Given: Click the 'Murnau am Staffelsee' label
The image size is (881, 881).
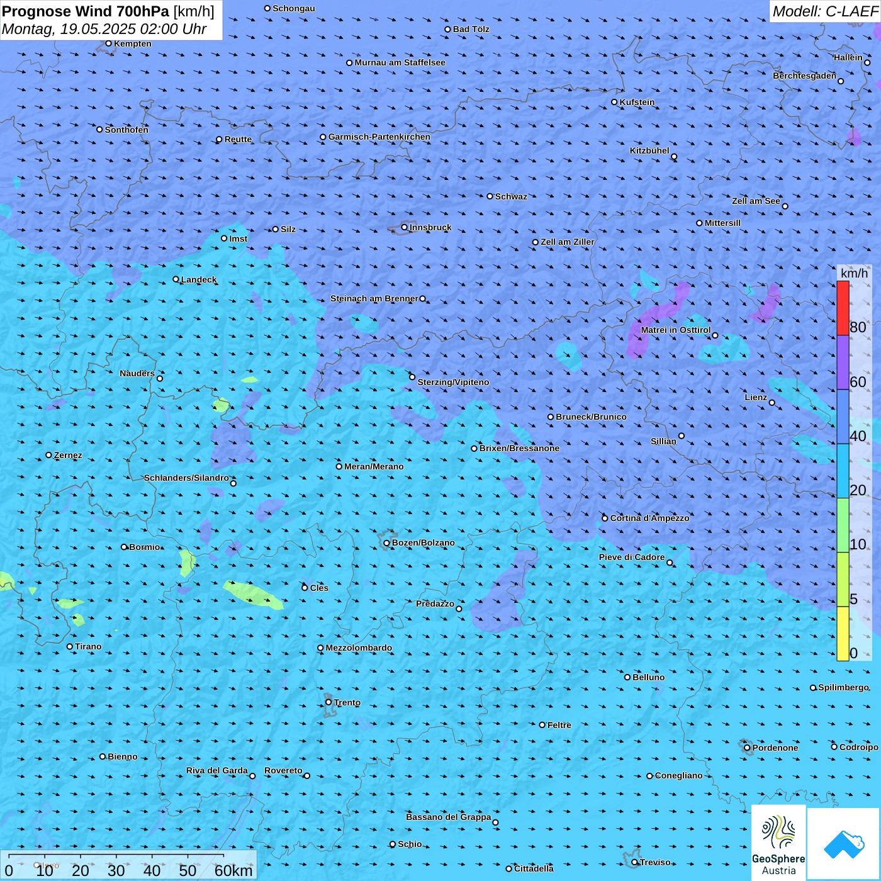Looking at the screenshot, I should [400, 62].
